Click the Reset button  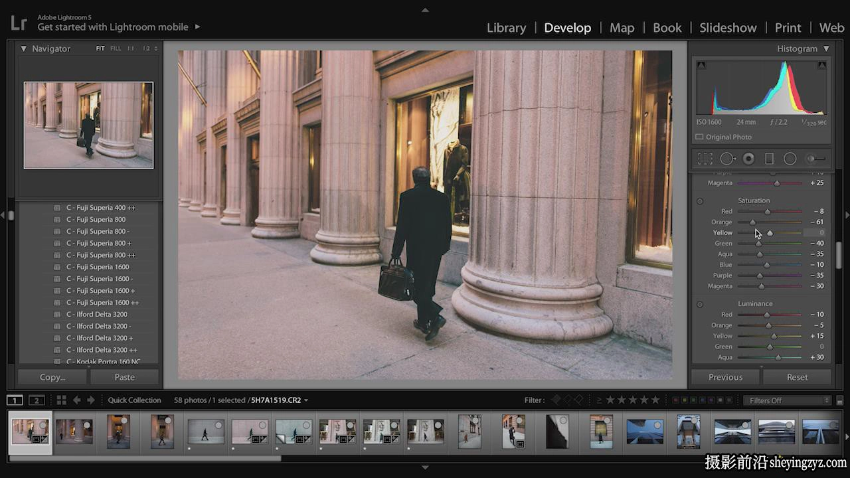click(x=798, y=377)
